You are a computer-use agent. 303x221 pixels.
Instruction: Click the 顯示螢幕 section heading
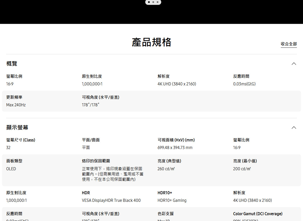(17, 128)
